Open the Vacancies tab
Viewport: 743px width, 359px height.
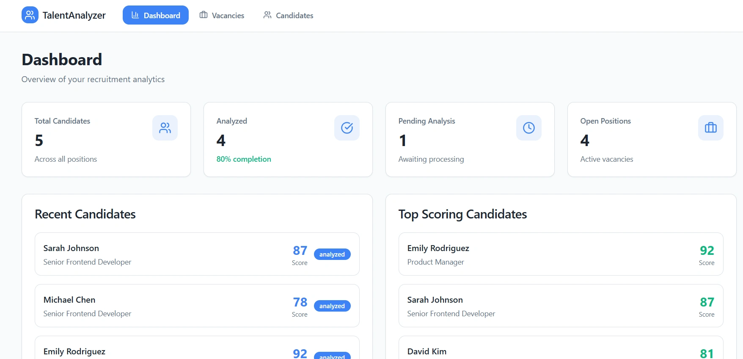[222, 15]
